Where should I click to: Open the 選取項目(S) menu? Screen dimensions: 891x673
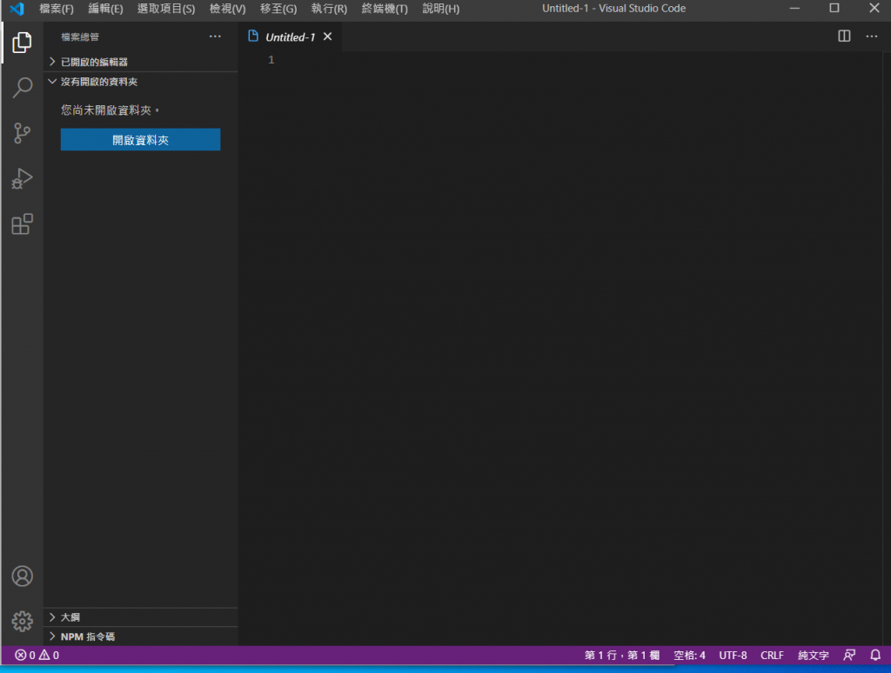166,9
